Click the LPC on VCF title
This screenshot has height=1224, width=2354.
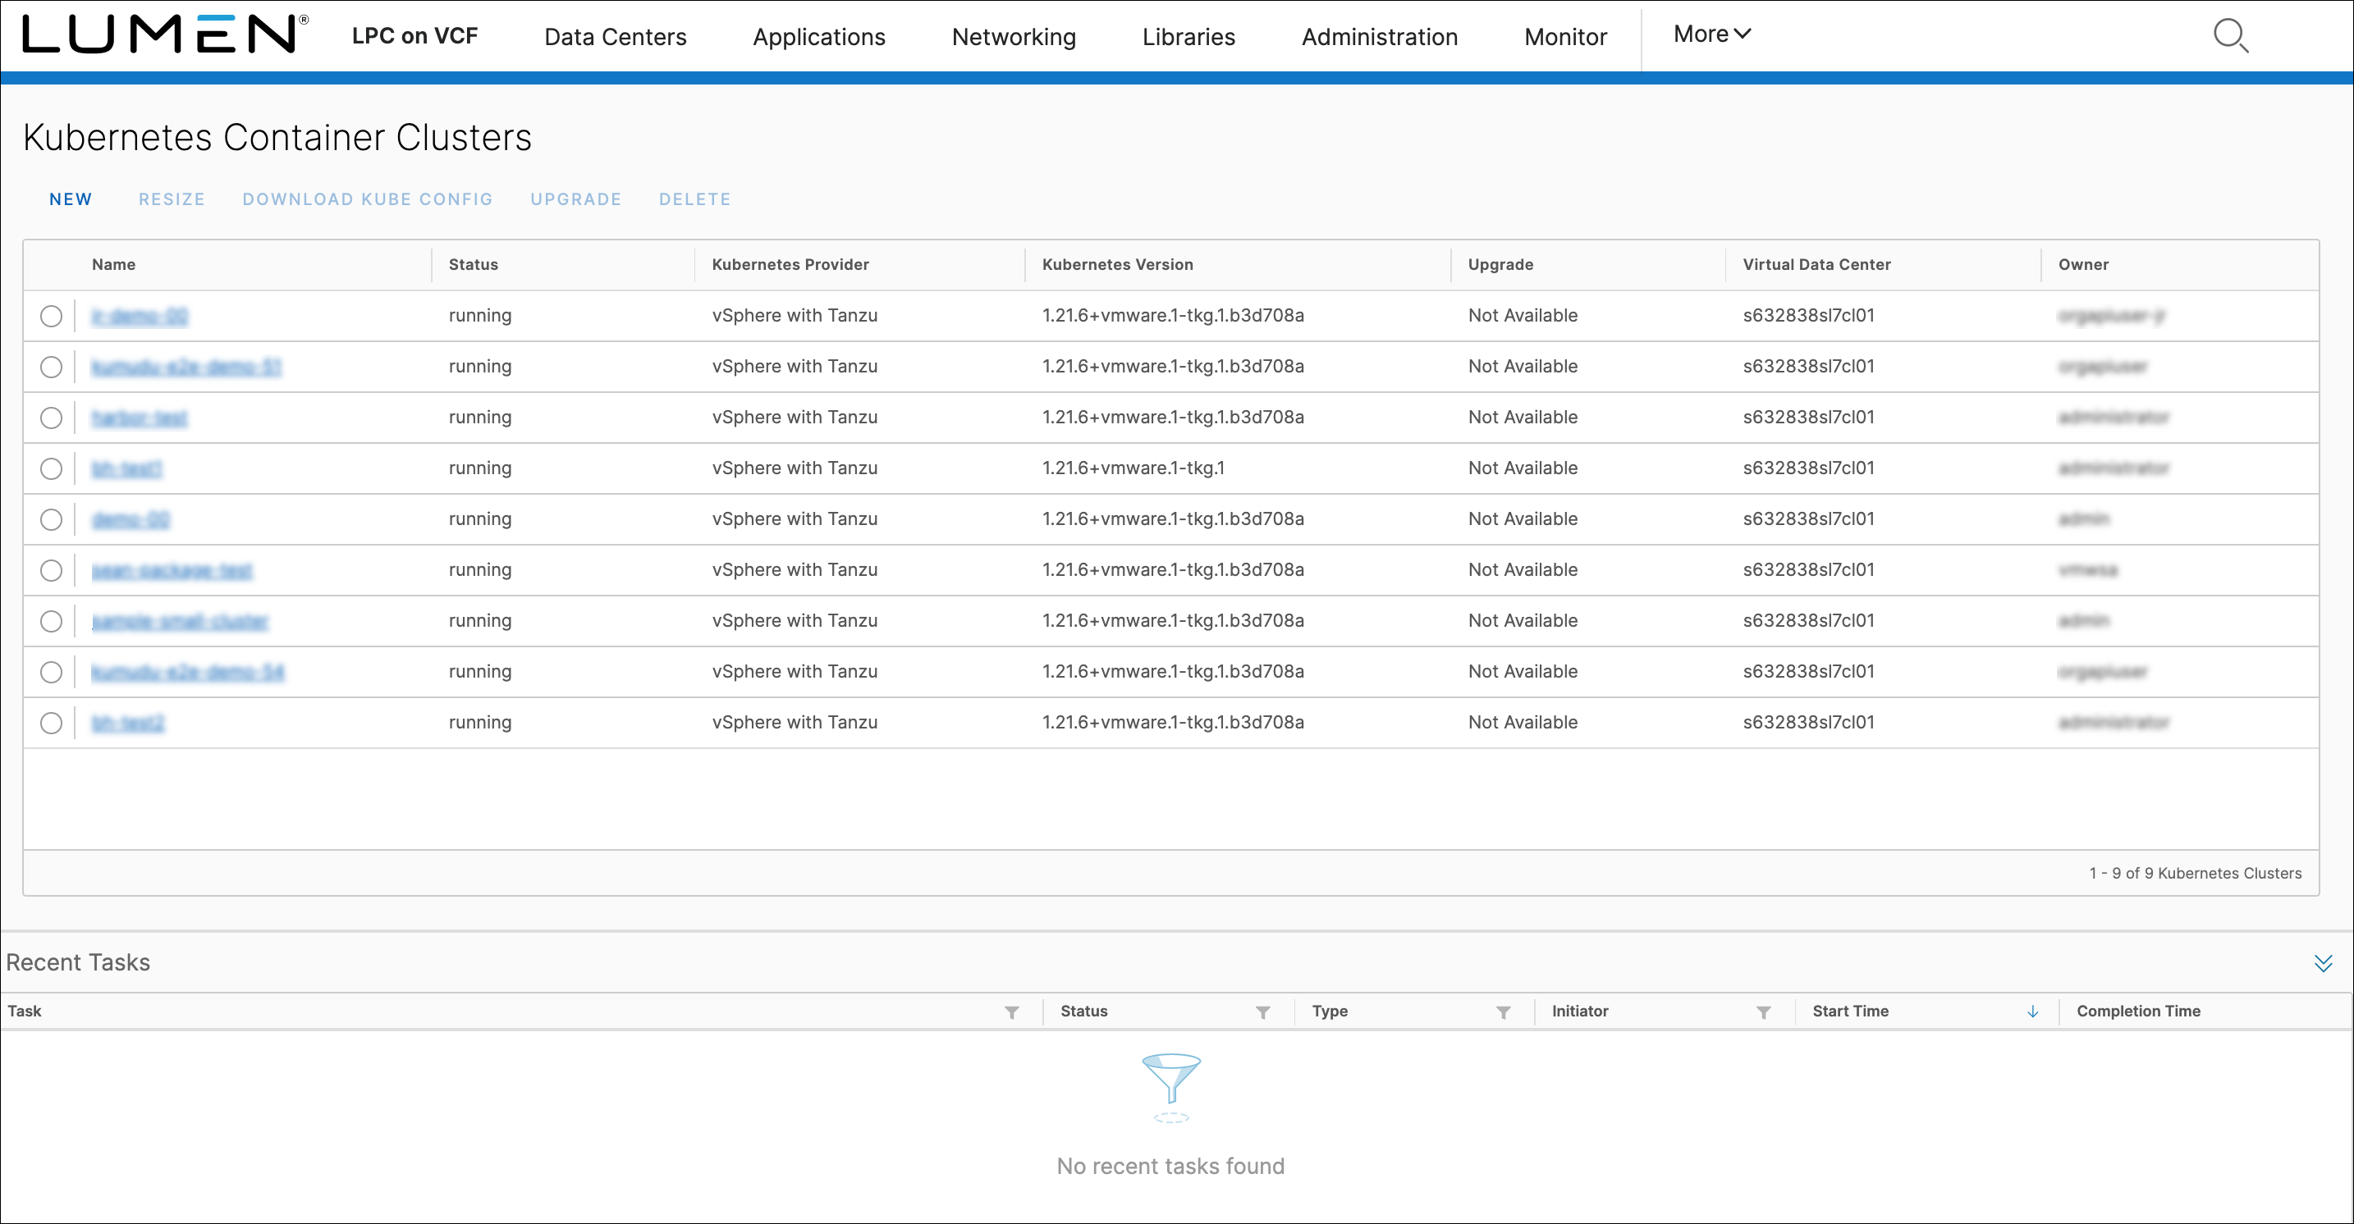coord(414,35)
